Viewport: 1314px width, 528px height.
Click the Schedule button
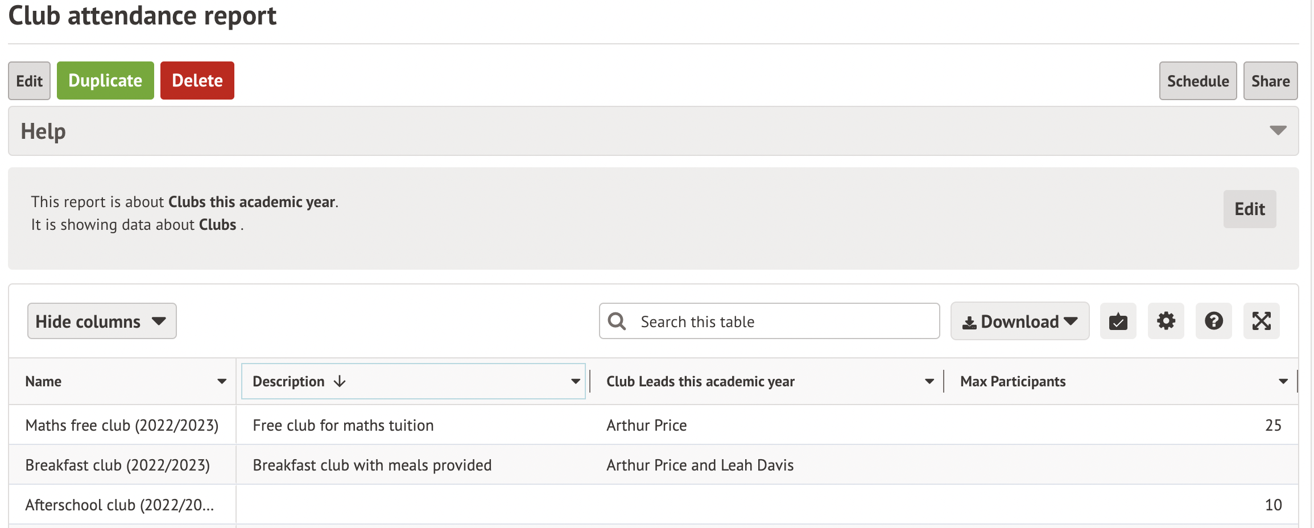(1197, 81)
